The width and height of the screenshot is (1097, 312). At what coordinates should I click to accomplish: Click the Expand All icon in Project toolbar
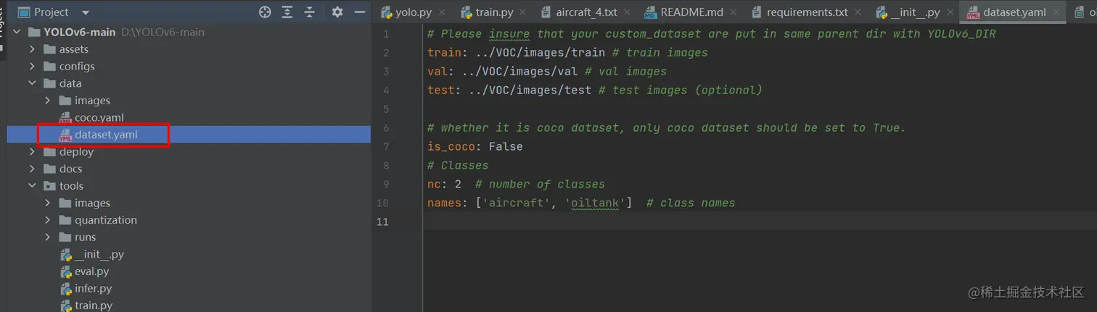pyautogui.click(x=287, y=12)
